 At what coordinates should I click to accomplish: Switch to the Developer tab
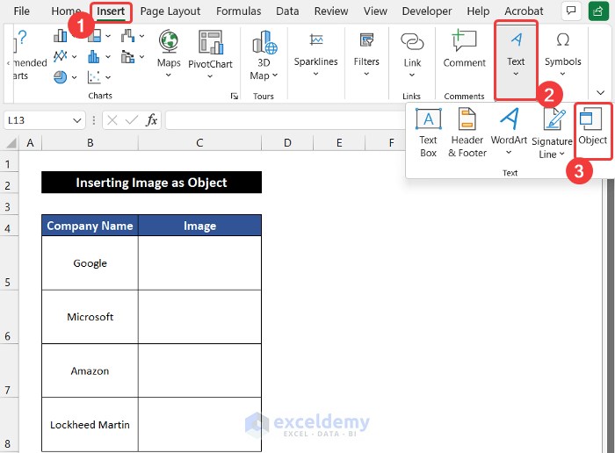click(427, 11)
